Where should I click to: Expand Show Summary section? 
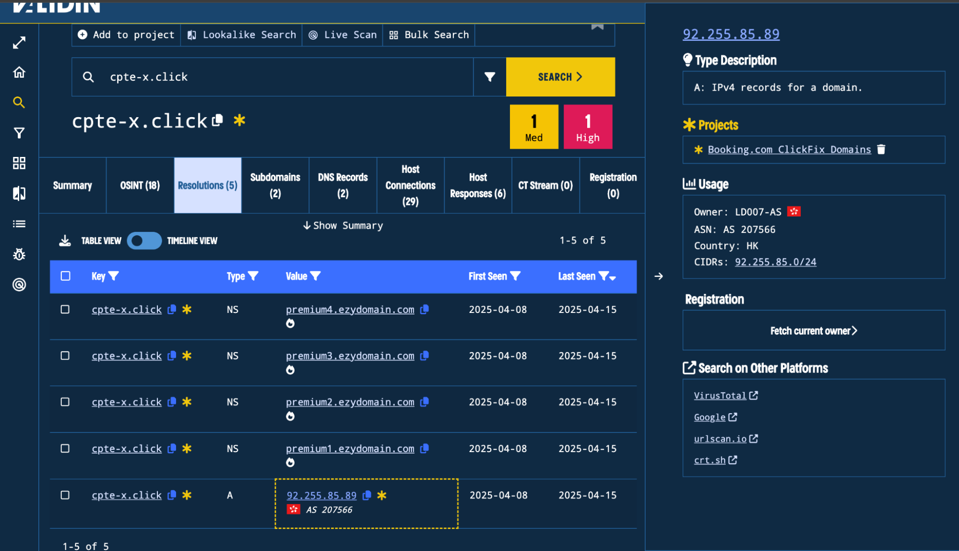coord(343,226)
